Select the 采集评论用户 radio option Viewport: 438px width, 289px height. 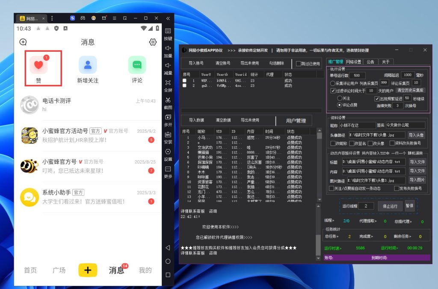(x=333, y=83)
